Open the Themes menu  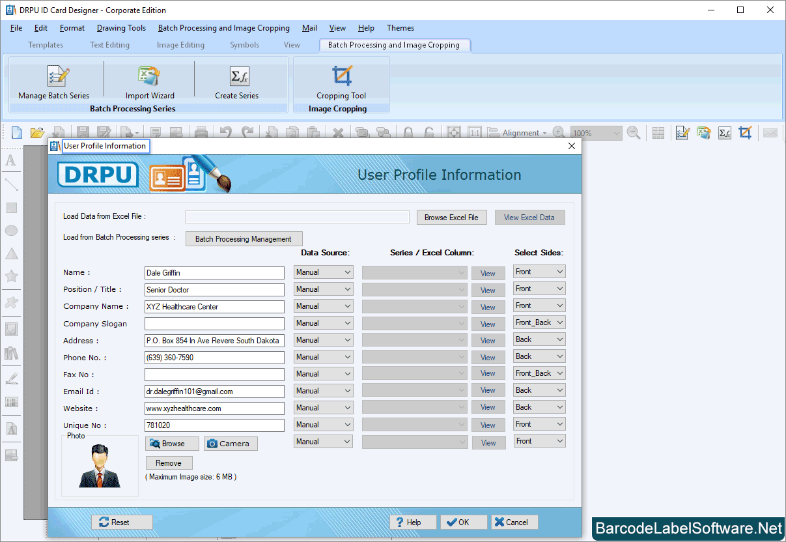click(x=400, y=28)
